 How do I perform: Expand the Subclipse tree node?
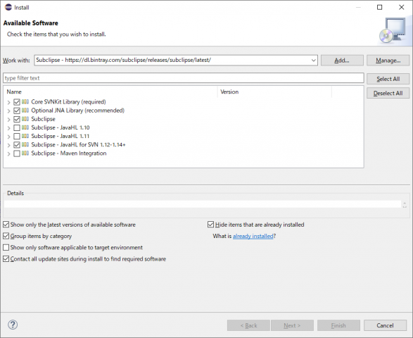pos(8,120)
